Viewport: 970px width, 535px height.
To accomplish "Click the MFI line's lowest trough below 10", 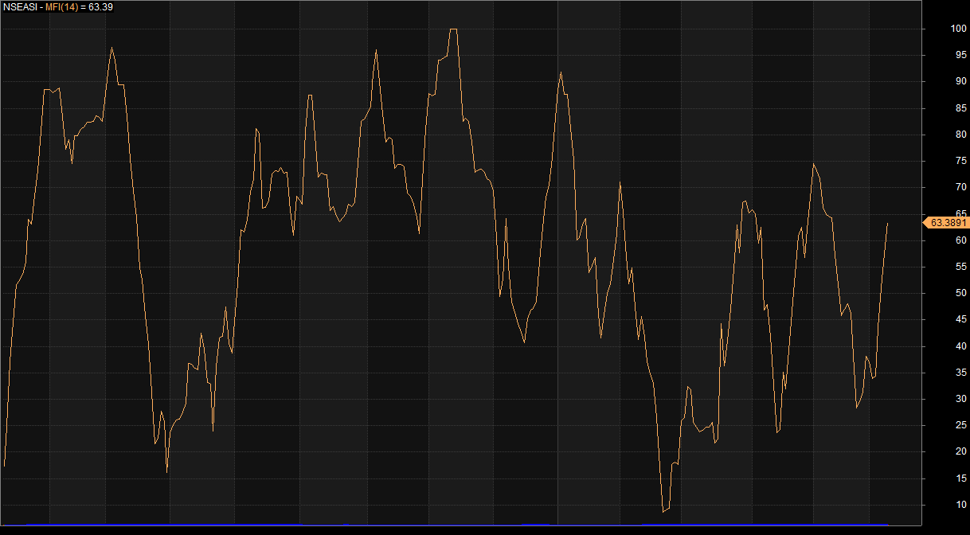I will [663, 511].
